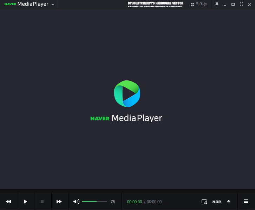Image resolution: width=255 pixels, height=210 pixels.
Task: Pin the window always on top
Action: point(217,4)
